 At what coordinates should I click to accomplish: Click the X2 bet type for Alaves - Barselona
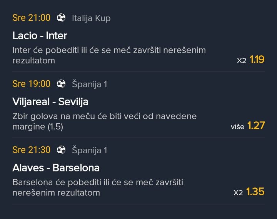click(238, 193)
